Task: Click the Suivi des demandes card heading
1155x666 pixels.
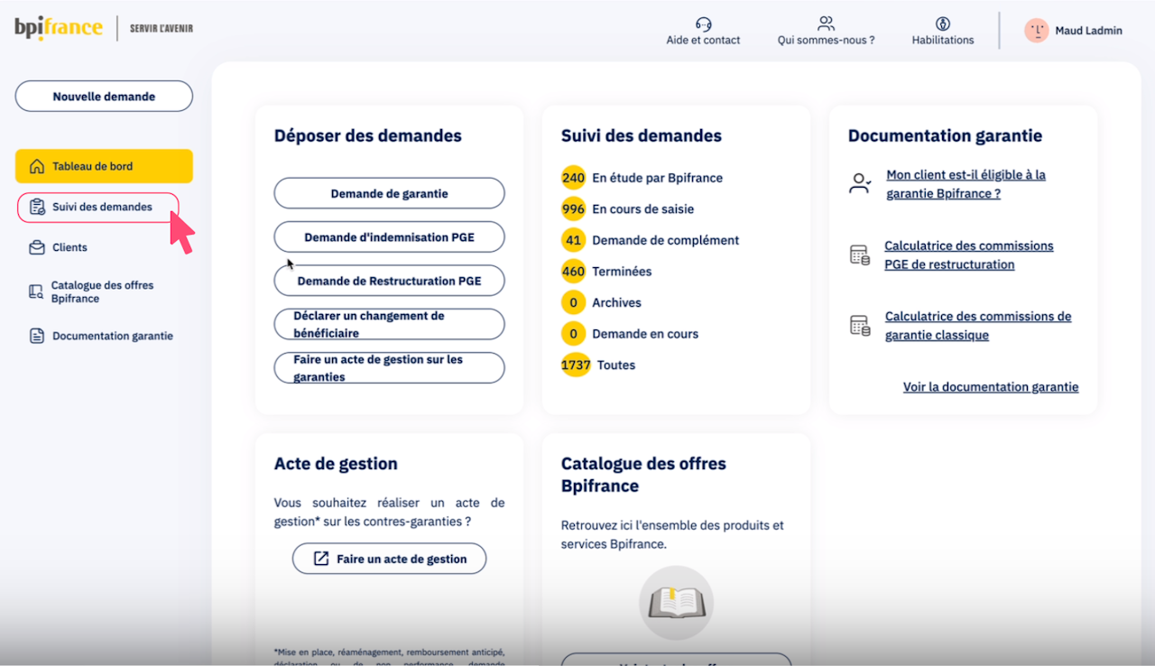Action: tap(642, 136)
